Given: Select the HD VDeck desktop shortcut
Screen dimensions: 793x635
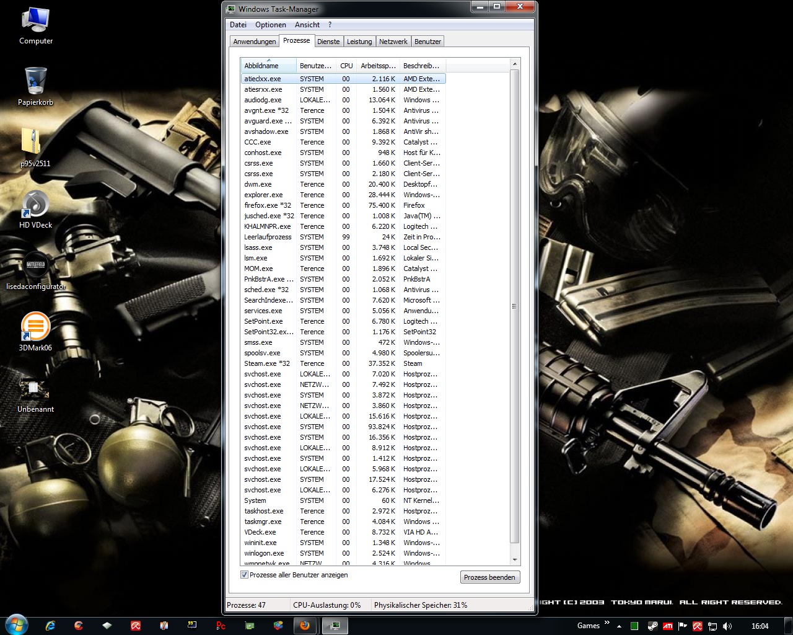Looking at the screenshot, I should point(35,209).
